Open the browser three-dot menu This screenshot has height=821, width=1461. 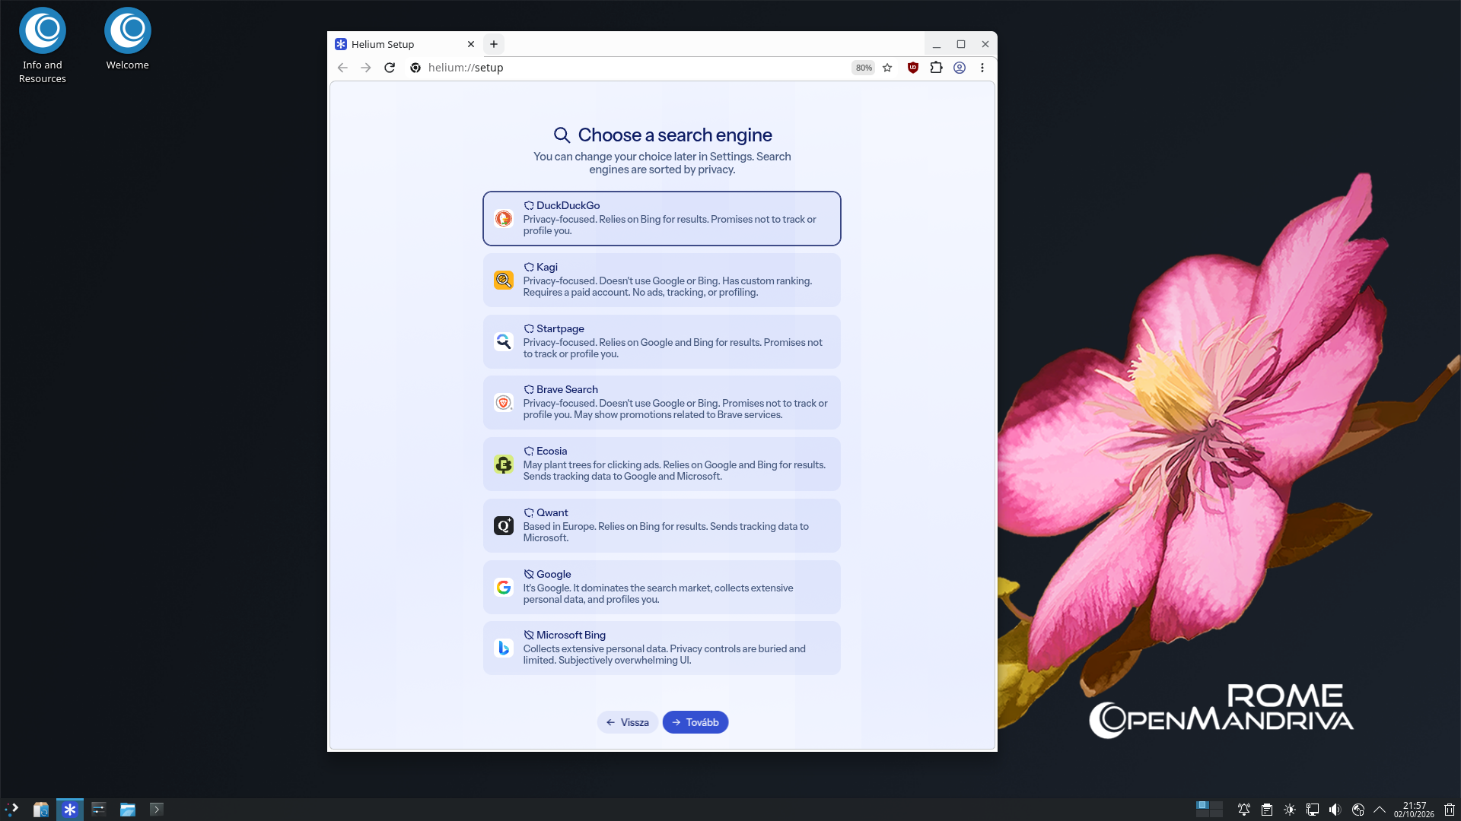click(x=982, y=68)
